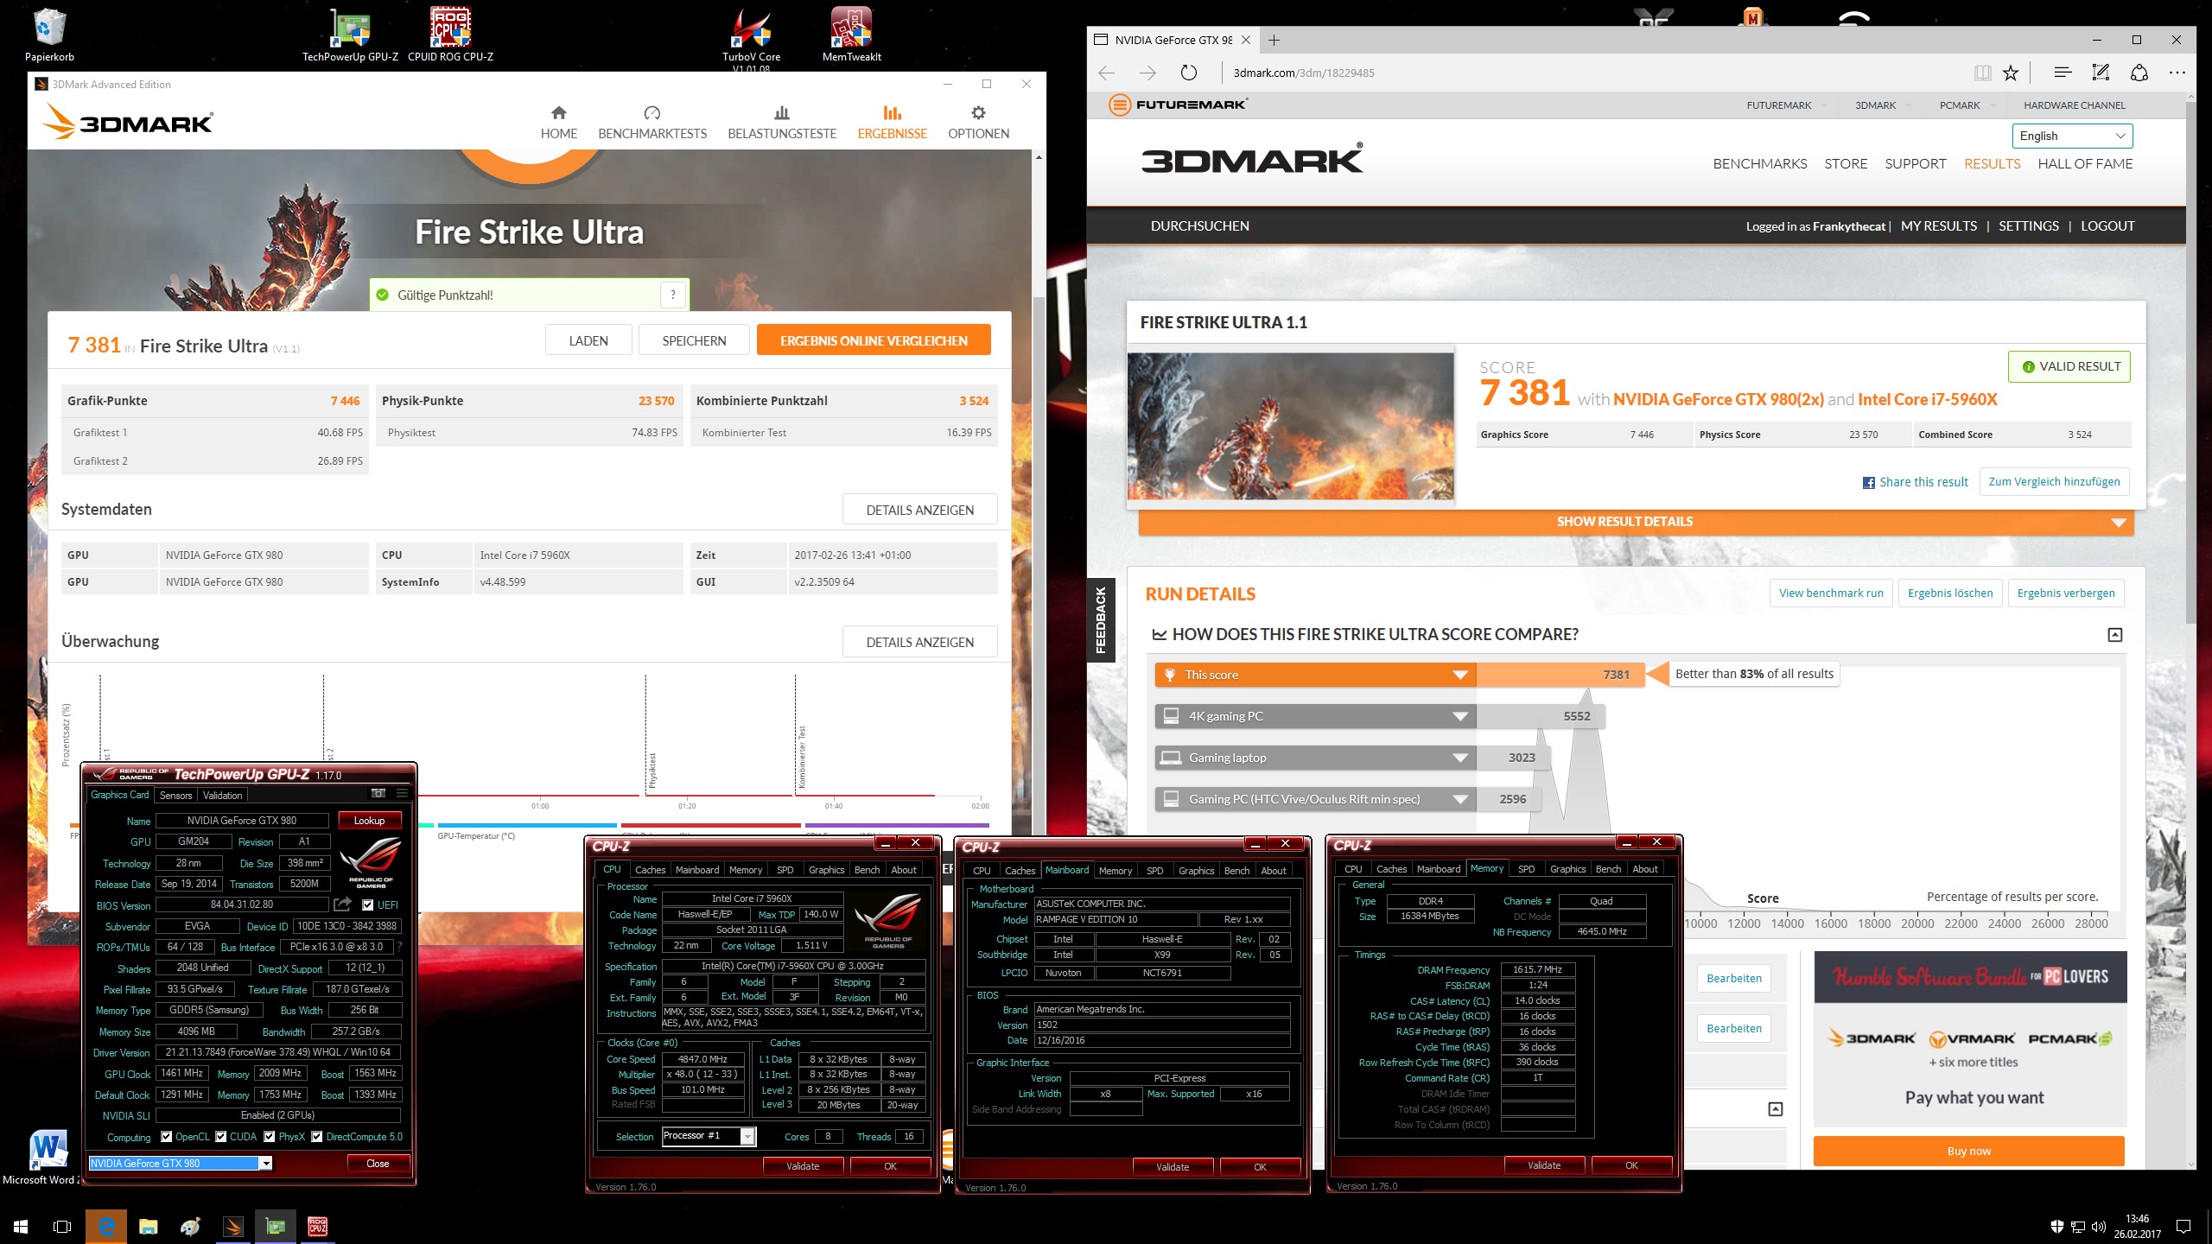The width and height of the screenshot is (2212, 1244).
Task: Click SPEICHERN button in 3DMark
Action: (694, 340)
